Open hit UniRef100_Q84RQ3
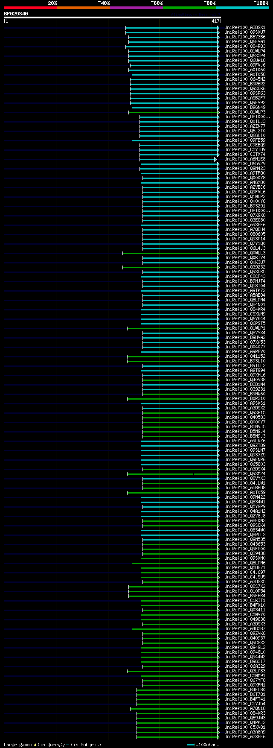This screenshot has width=273, height=748. [x=245, y=47]
